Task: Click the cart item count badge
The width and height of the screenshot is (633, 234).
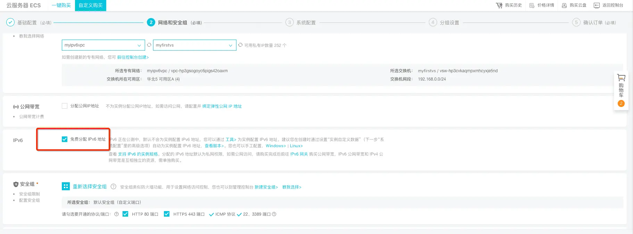Action: coord(621,103)
